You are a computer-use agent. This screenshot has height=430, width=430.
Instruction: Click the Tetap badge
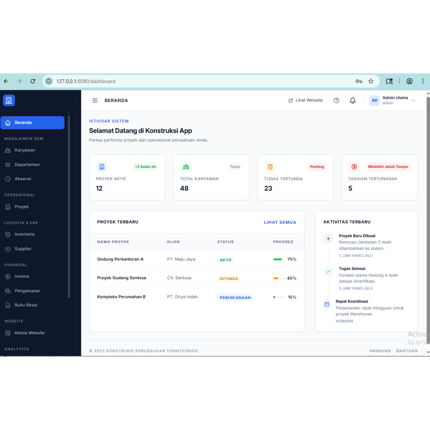[235, 167]
